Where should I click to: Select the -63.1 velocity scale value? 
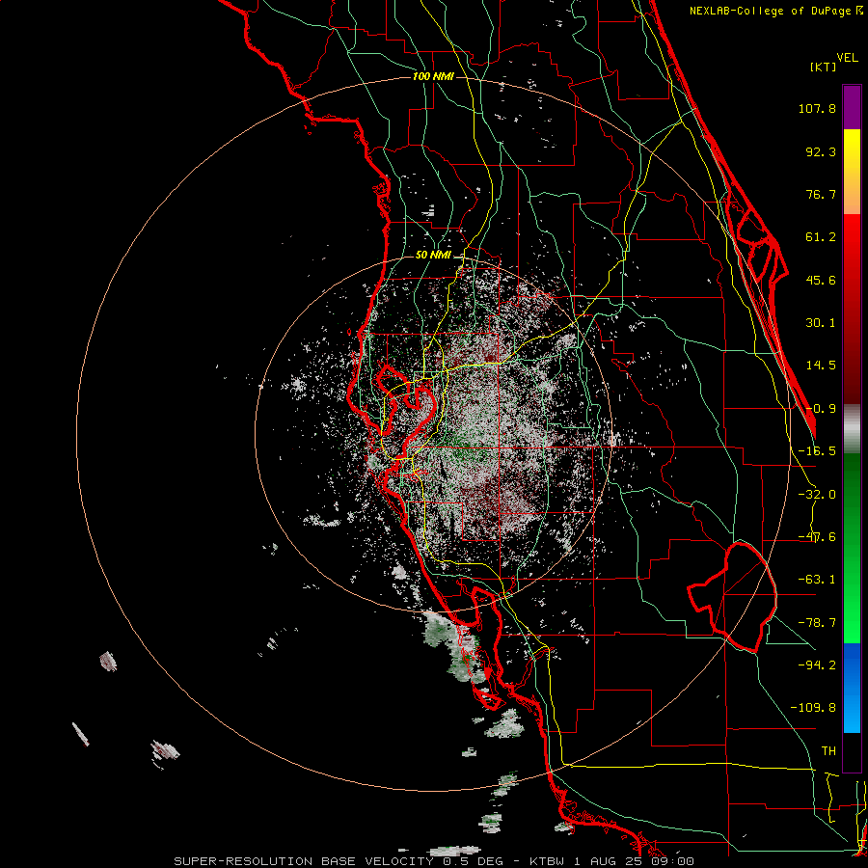coord(817,580)
